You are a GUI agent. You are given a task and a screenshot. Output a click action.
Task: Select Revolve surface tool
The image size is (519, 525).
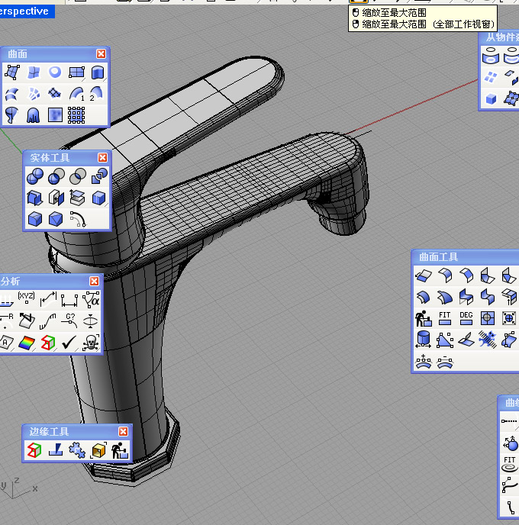pyautogui.click(x=12, y=115)
